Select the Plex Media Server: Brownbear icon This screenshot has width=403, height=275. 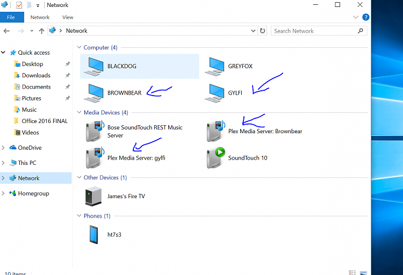(x=215, y=132)
